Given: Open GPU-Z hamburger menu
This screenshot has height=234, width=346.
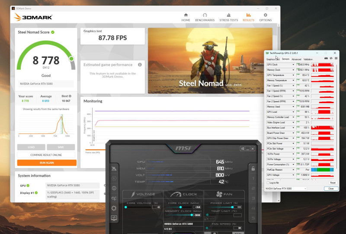Looking at the screenshot, I should (336, 58).
